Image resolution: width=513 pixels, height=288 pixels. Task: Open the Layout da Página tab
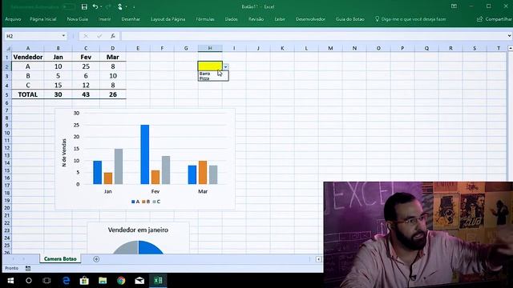pos(168,19)
